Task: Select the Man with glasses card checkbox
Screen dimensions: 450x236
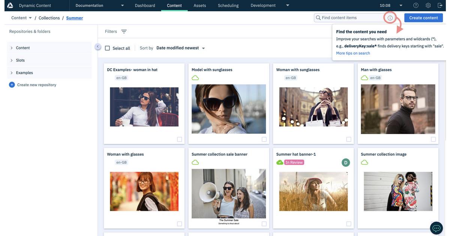Action: pyautogui.click(x=433, y=139)
